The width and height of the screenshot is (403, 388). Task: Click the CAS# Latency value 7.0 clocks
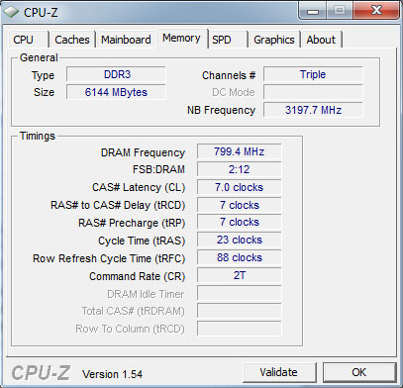point(240,187)
